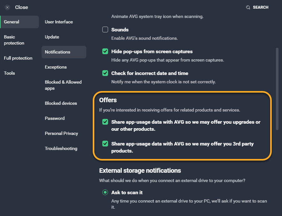This screenshot has height=216, width=282.
Task: Open the Update settings page
Action: tap(52, 37)
